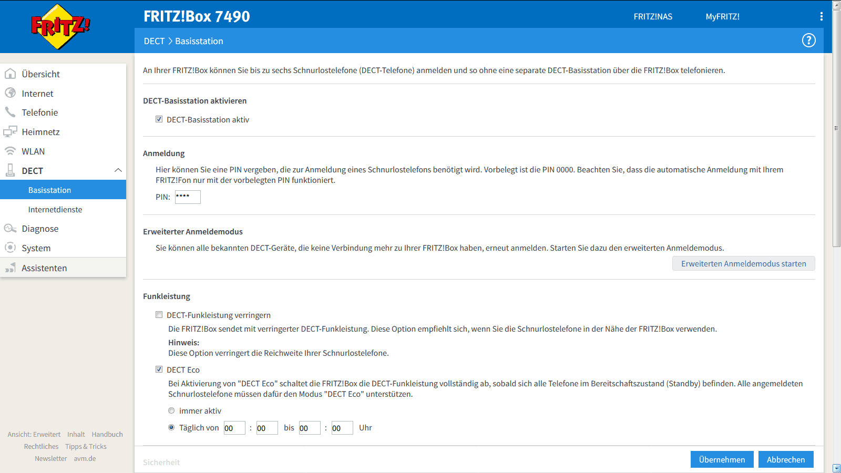Click the Assistenten wizard icon
Viewport: 841px width, 473px height.
pos(10,268)
